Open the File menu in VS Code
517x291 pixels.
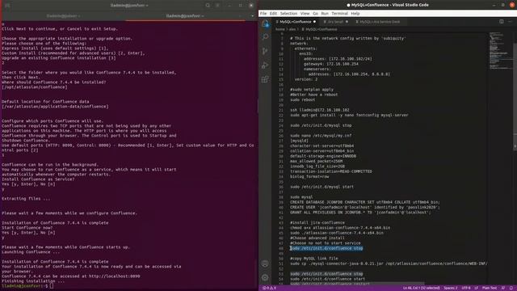263,14
